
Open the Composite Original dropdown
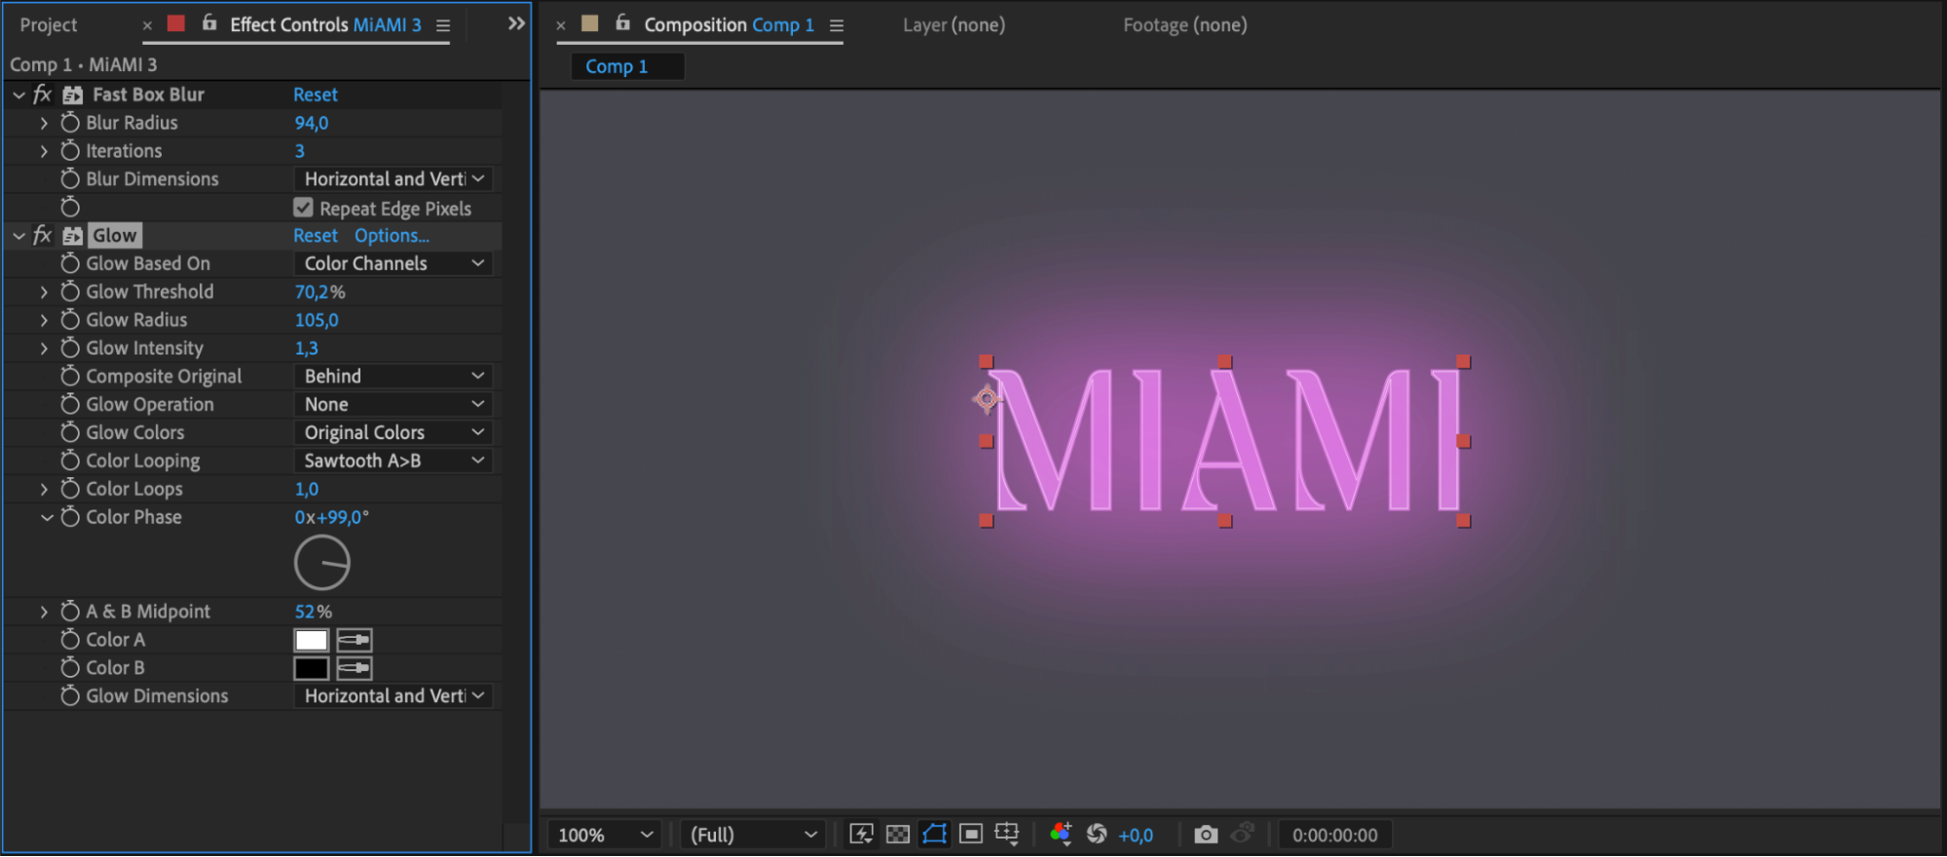tap(393, 376)
